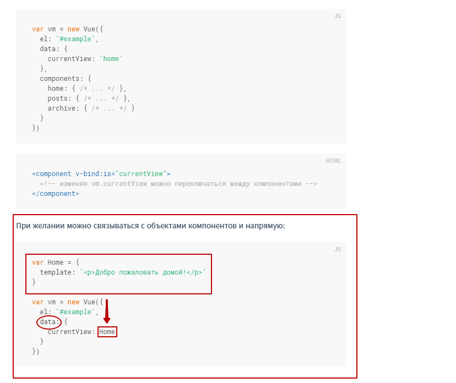Click the closing </component> tag
Viewport: 456px width, 383px height.
pos(56,194)
